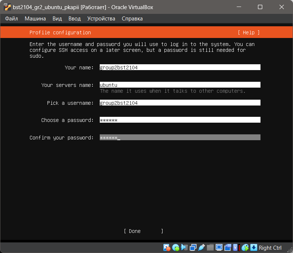This screenshot has height=253, width=293.
Task: Open the Устройства menu
Action: (x=101, y=19)
